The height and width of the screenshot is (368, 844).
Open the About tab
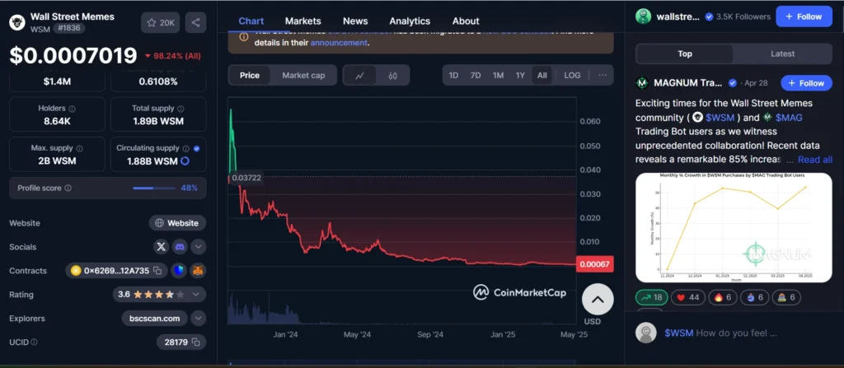(466, 21)
